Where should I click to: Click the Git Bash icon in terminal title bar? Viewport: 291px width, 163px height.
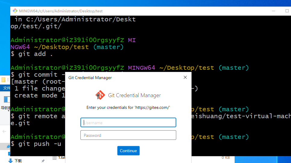(x=15, y=11)
